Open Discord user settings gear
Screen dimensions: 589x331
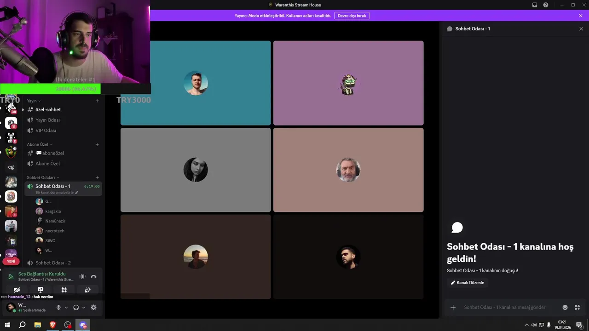(x=93, y=308)
